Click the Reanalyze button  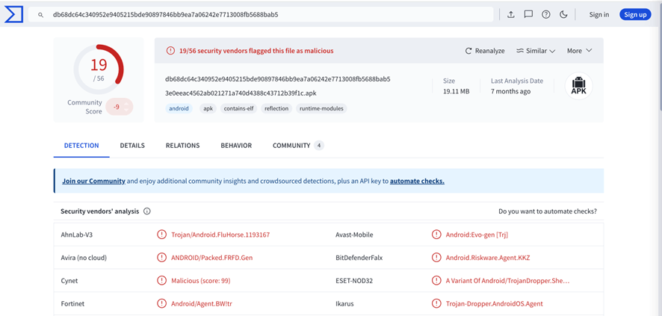tap(485, 51)
